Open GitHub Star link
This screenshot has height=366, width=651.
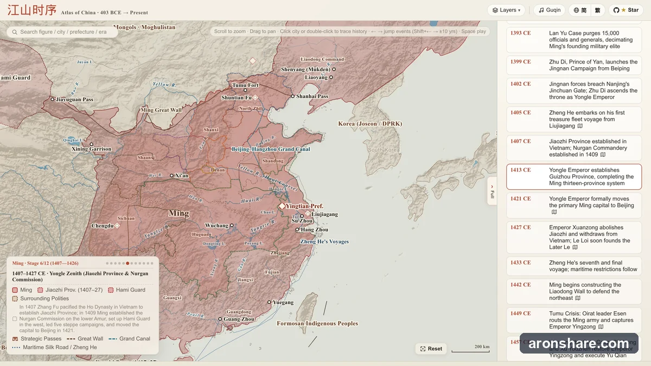626,10
